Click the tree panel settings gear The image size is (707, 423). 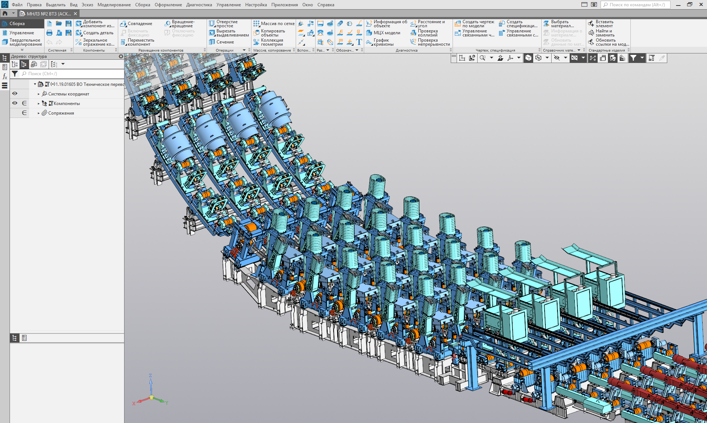point(121,56)
